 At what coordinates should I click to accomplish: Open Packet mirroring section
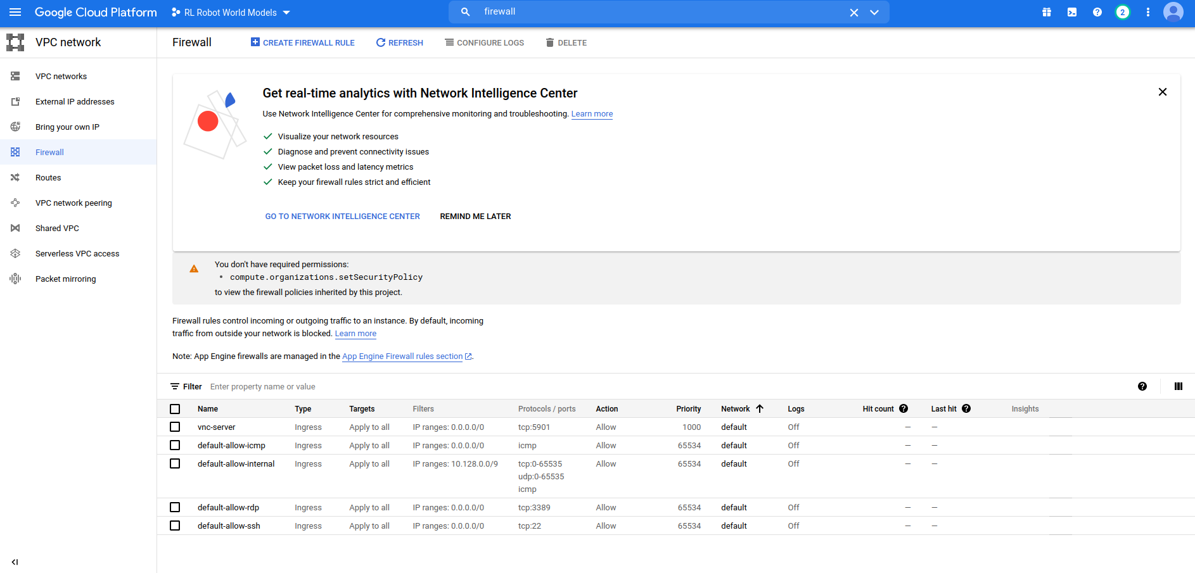pos(66,279)
